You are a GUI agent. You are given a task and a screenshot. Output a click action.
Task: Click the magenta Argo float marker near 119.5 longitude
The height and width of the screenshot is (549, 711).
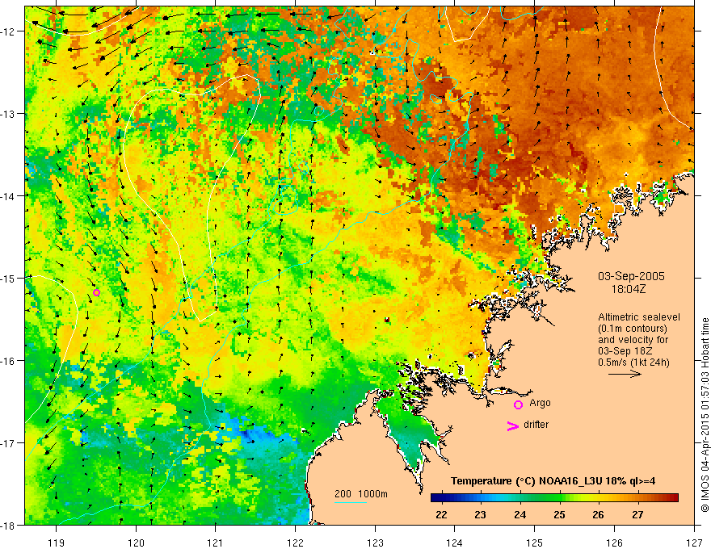(96, 292)
